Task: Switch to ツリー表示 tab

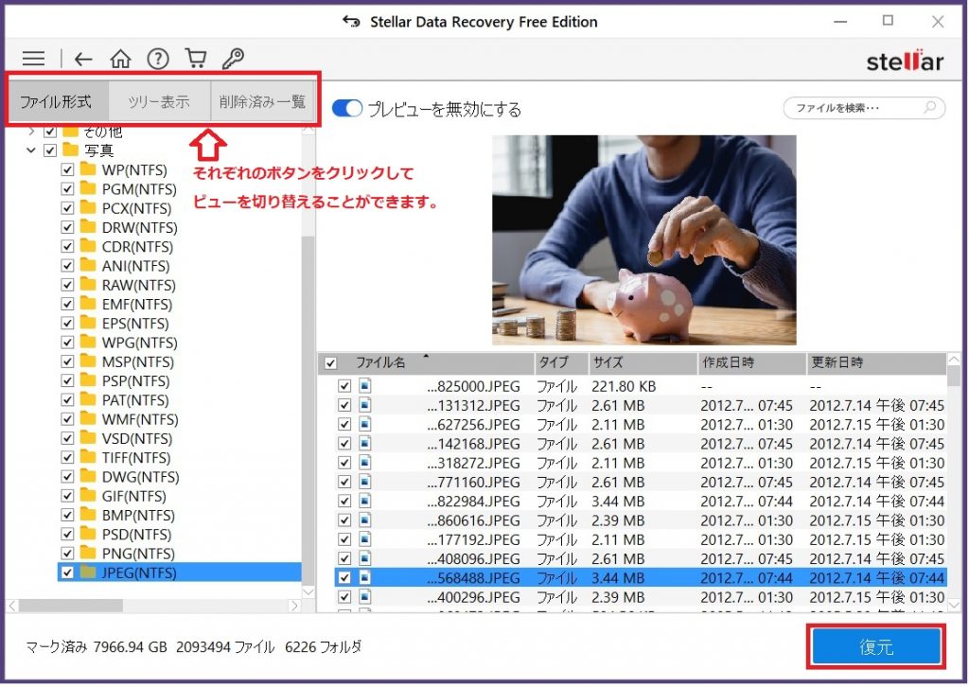Action: (159, 101)
